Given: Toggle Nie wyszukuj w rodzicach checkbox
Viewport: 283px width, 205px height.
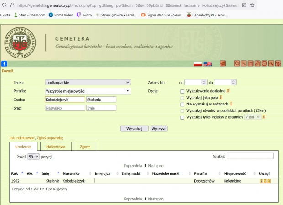Looking at the screenshot, I should (x=183, y=104).
